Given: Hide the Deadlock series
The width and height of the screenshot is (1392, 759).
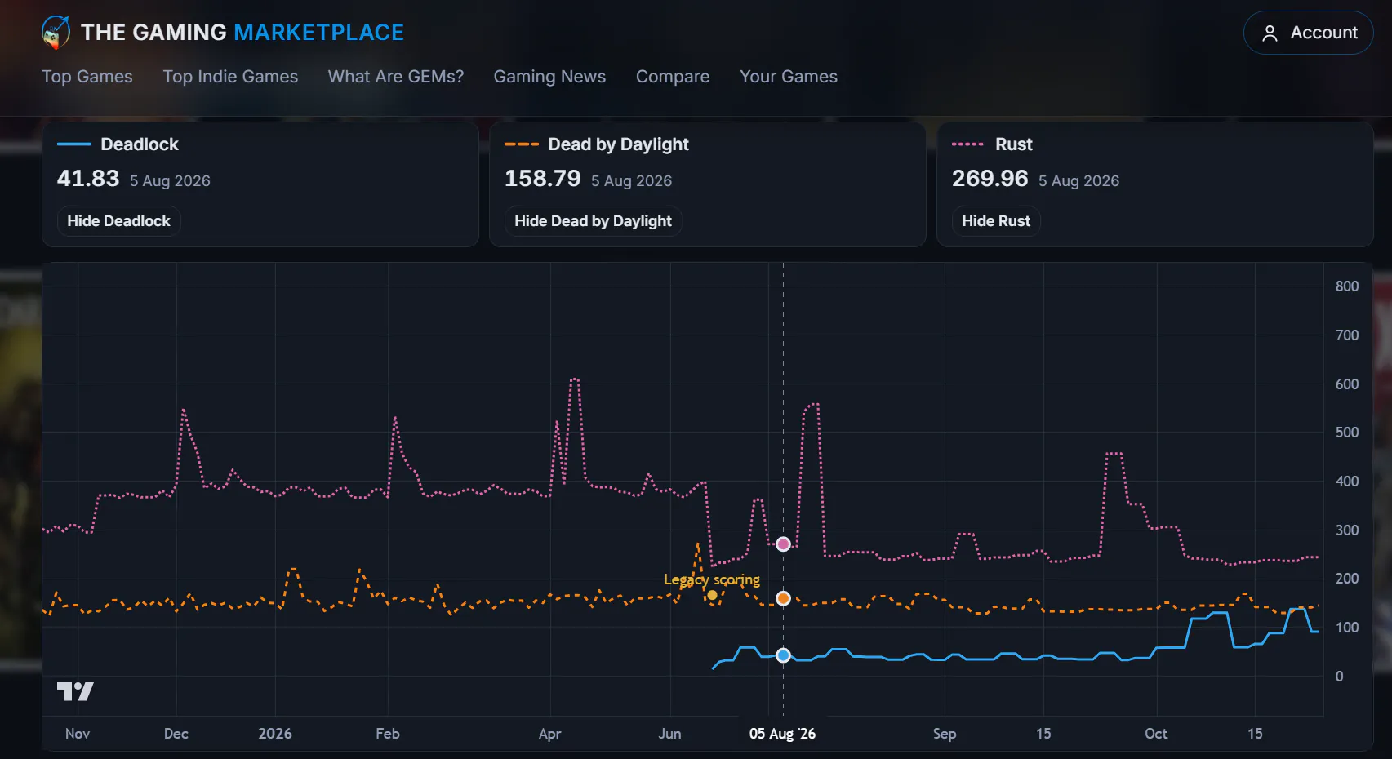Looking at the screenshot, I should (118, 221).
